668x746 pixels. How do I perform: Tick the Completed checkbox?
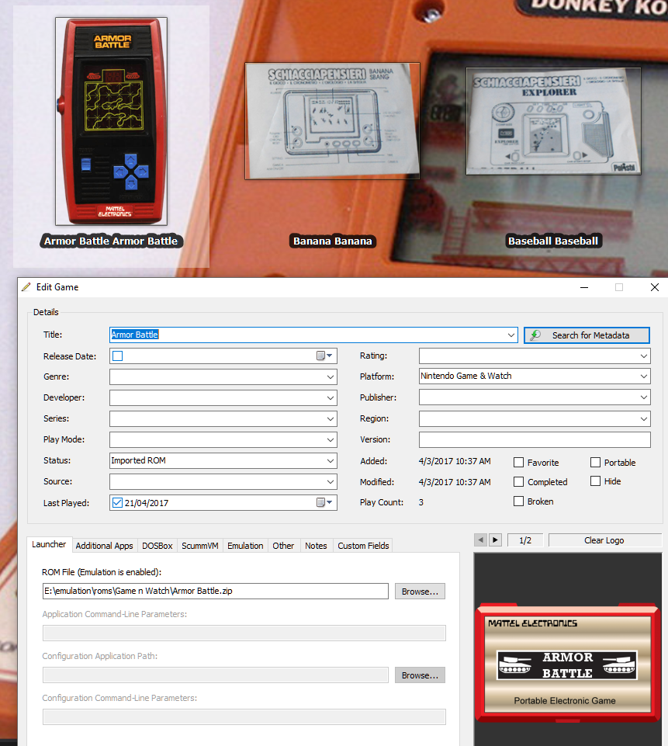tap(519, 482)
